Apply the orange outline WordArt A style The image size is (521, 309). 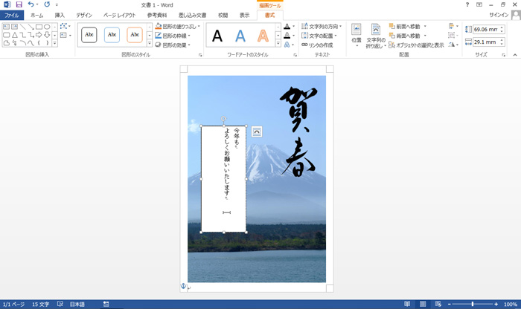tap(263, 36)
